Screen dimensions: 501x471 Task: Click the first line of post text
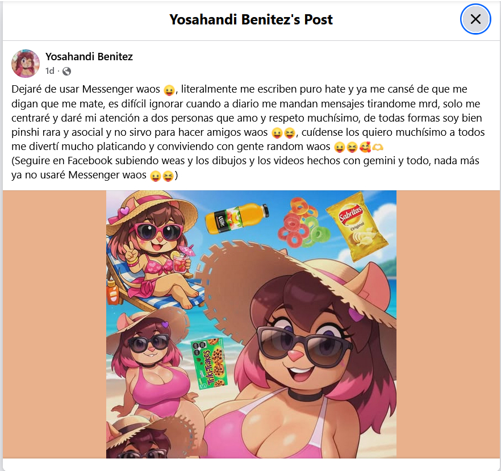coord(239,89)
